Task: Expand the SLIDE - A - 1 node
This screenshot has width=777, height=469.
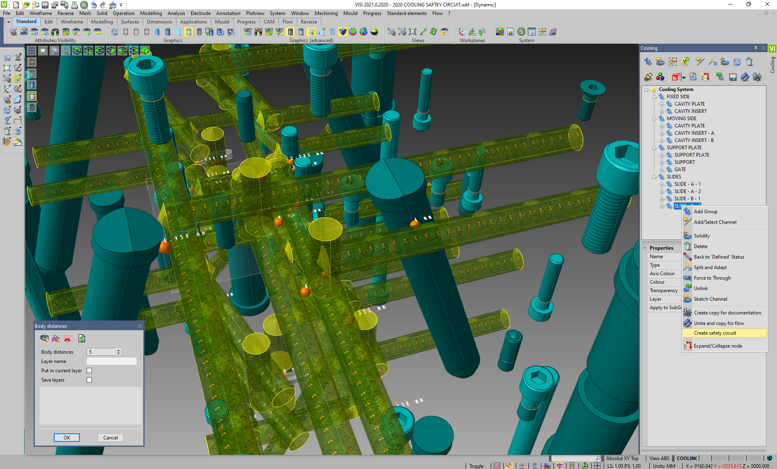Action: [x=662, y=184]
